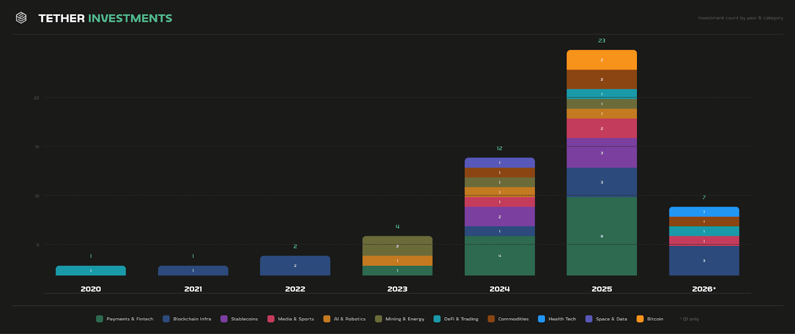Click the 'Space & Data' legend label
Viewport: 795px width, 334px height.
pos(612,319)
